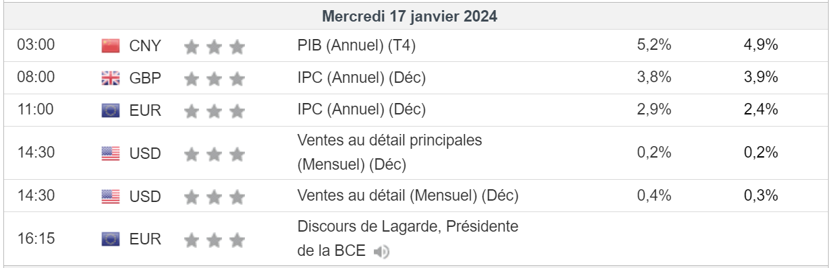Screen dimensions: 830x268
Task: Click the star rating in the GBP IPC row
Action: 214,79
